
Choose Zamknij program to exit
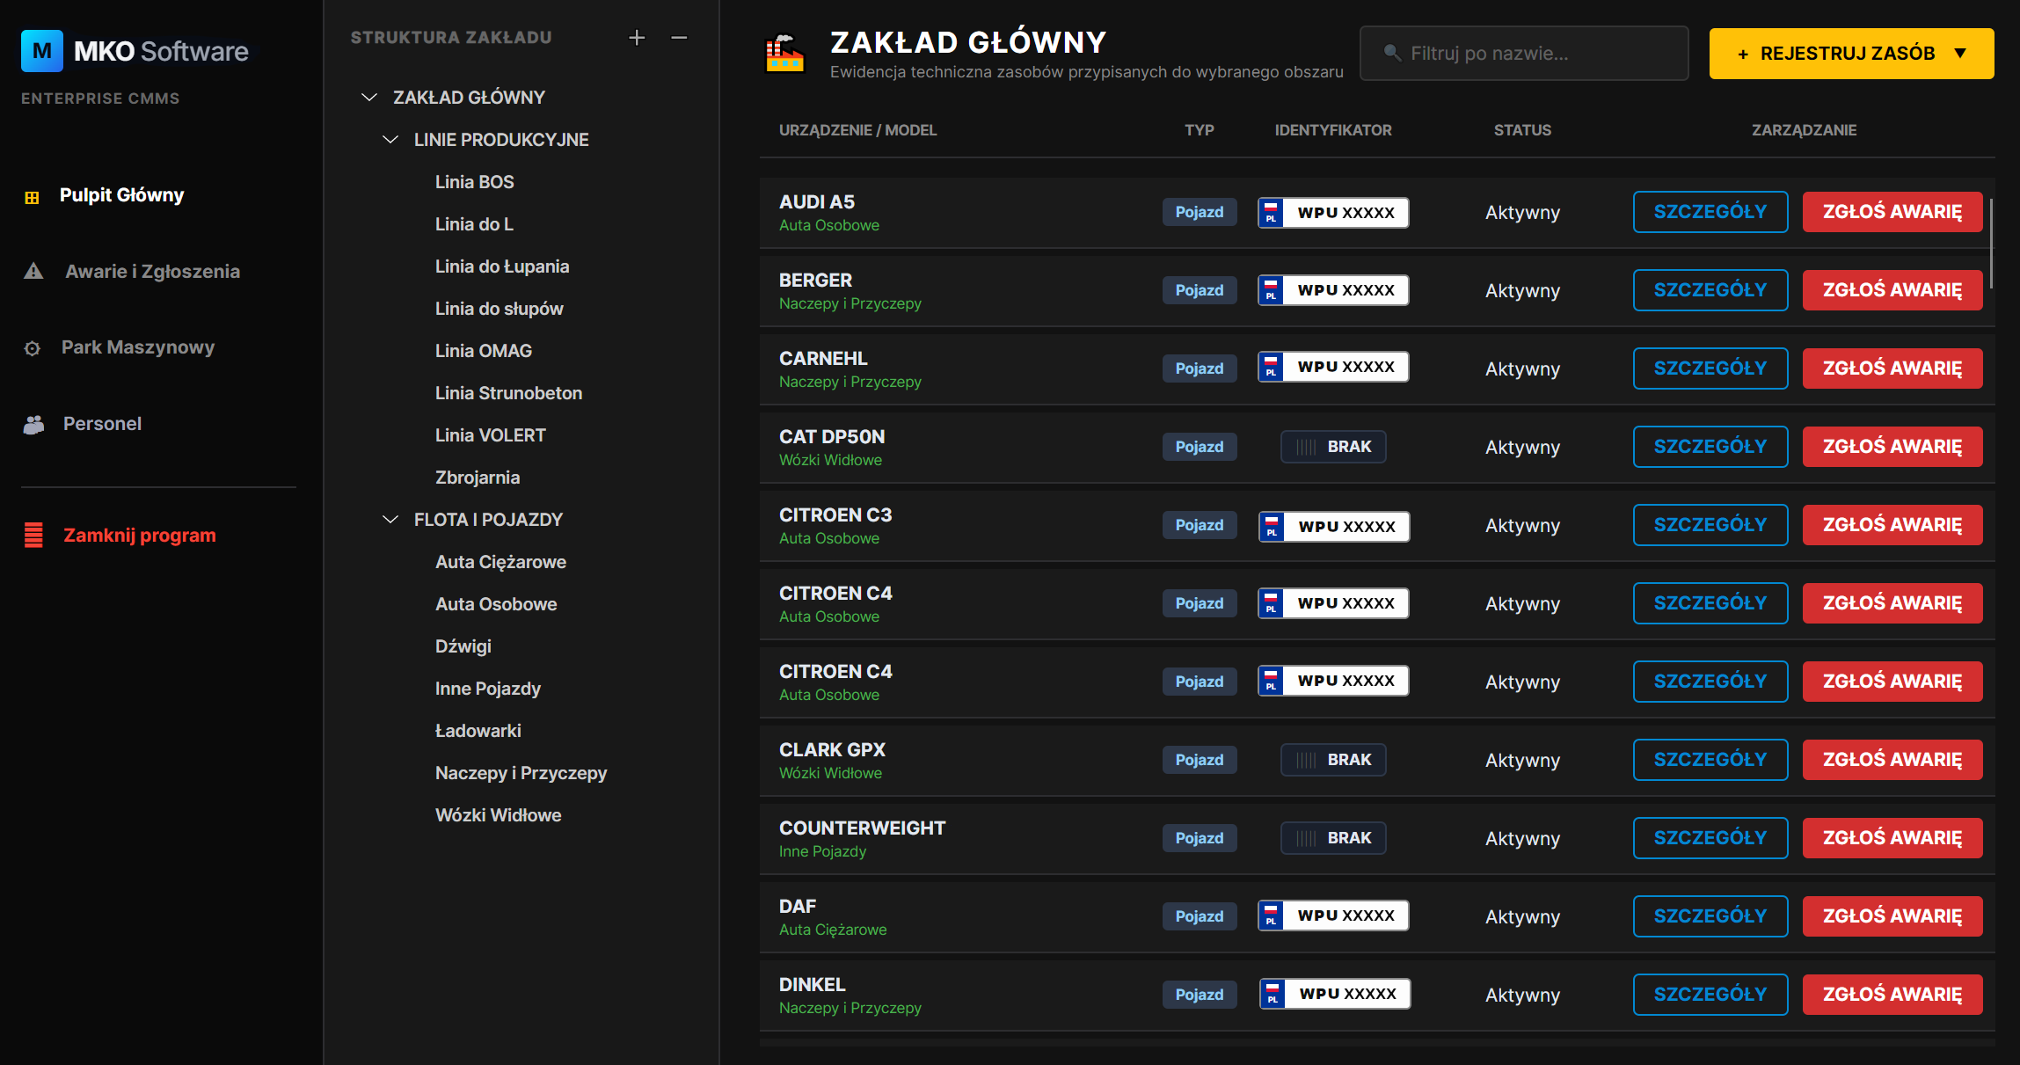[x=139, y=535]
